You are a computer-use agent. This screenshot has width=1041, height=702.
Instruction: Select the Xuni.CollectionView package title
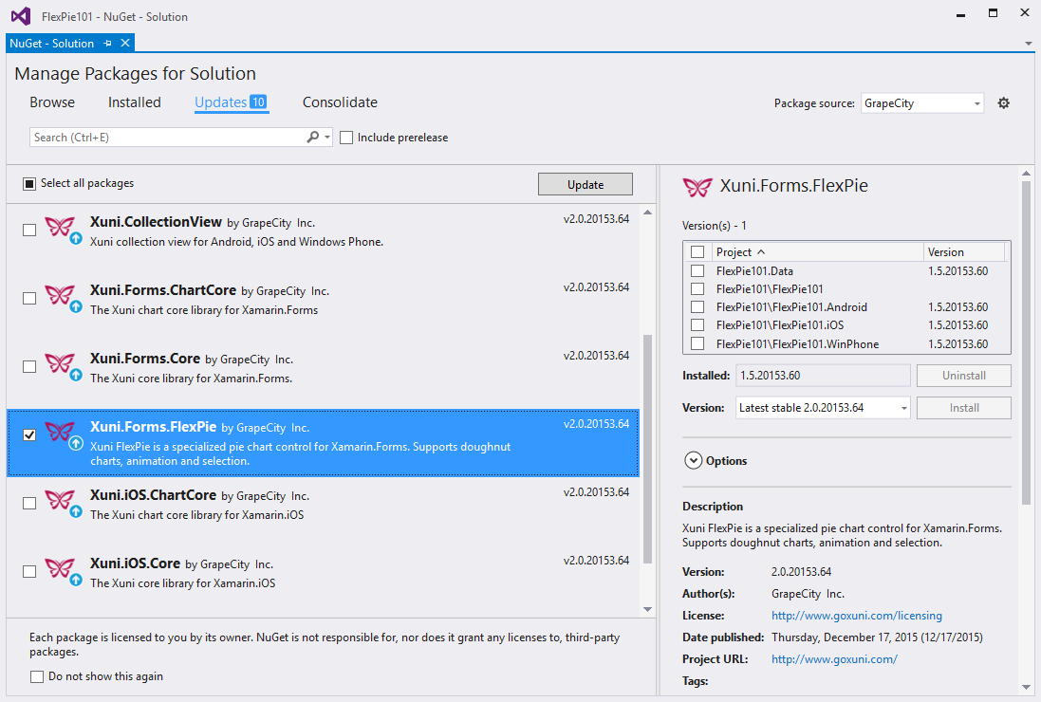[x=156, y=222]
